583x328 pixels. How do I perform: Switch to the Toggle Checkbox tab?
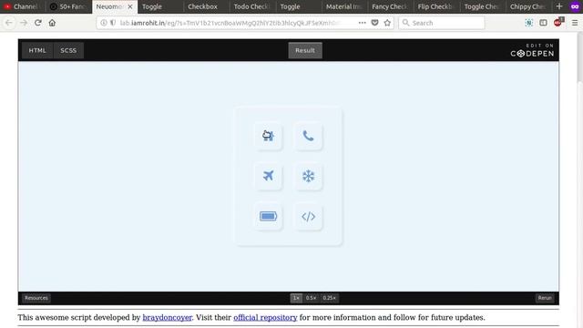tap(483, 6)
